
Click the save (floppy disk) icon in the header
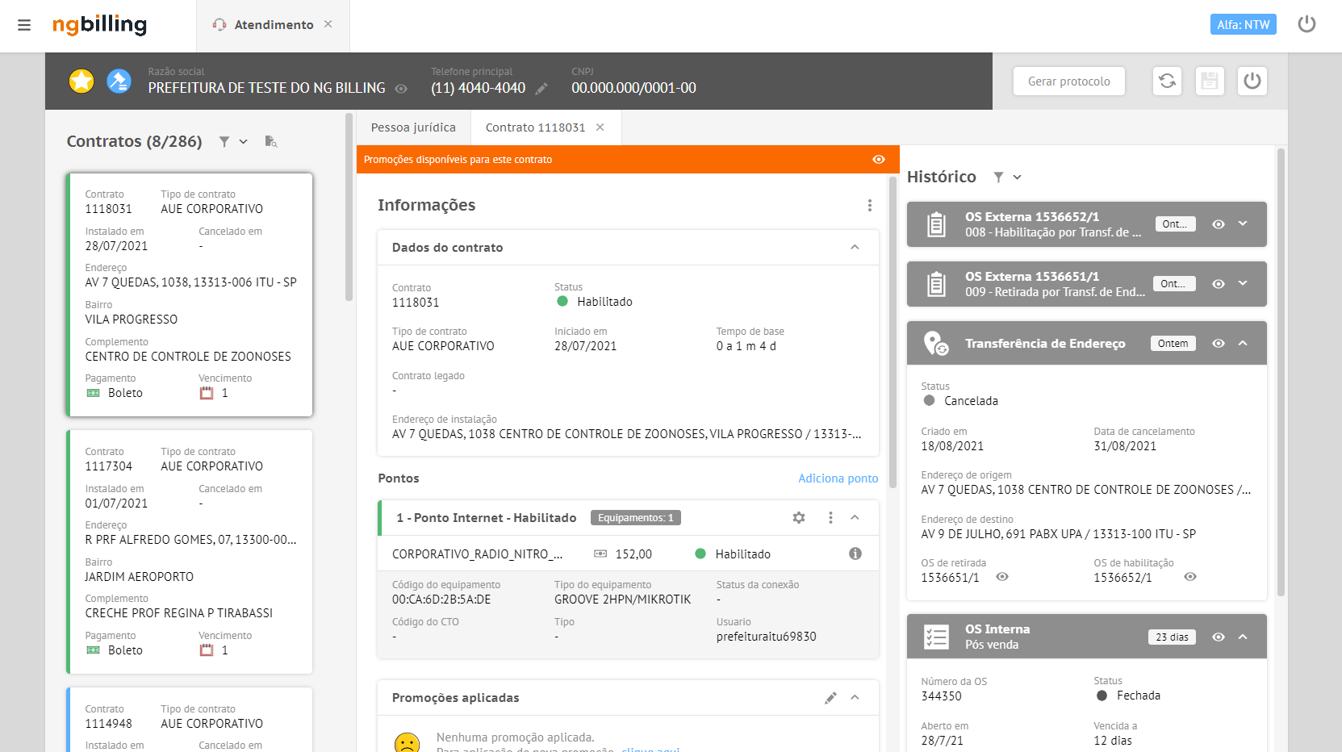[x=1210, y=81]
